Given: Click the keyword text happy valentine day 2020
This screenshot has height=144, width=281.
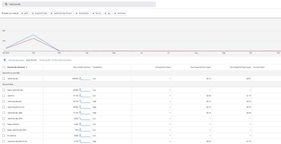Looking at the screenshot, I should [x=17, y=130].
